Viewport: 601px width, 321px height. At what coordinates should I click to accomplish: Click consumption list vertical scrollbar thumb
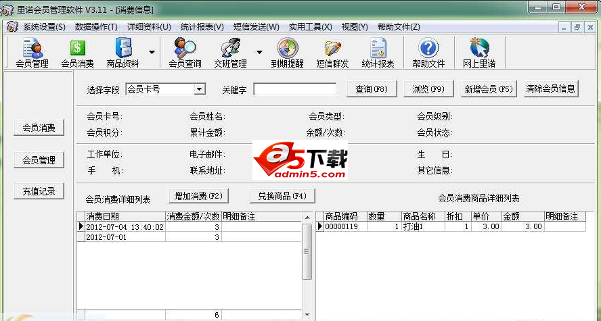tap(307, 251)
